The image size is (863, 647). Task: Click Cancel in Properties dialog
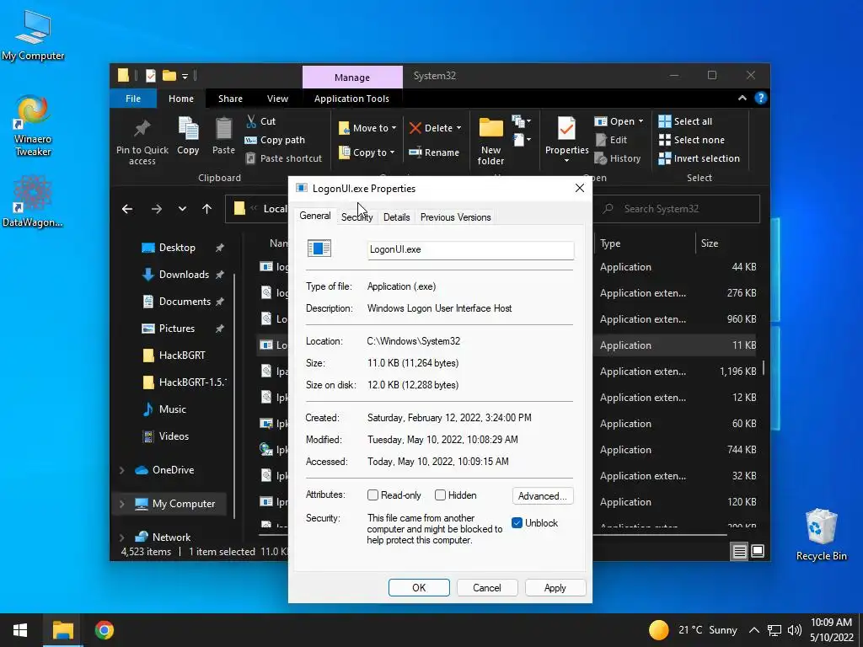[487, 587]
